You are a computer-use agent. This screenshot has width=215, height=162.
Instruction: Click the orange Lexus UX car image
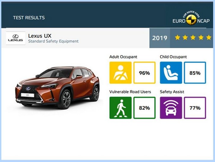58,88
